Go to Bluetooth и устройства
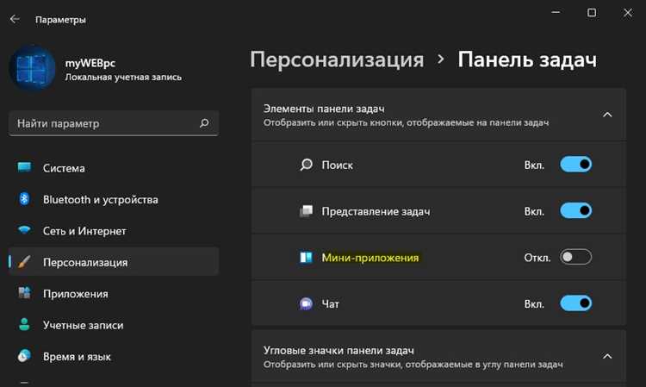The width and height of the screenshot is (646, 387). 114,199
